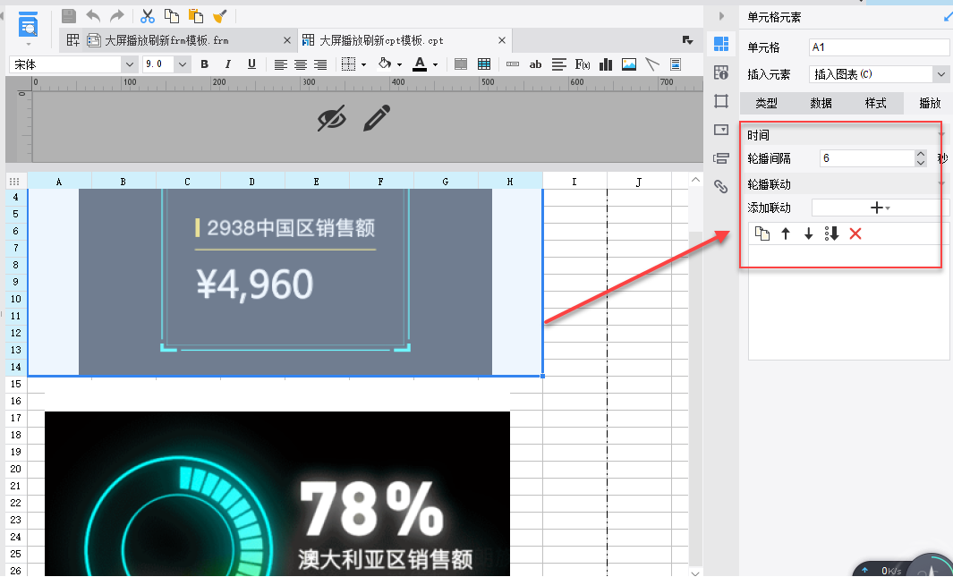Add a linkage with plus button

coord(880,208)
